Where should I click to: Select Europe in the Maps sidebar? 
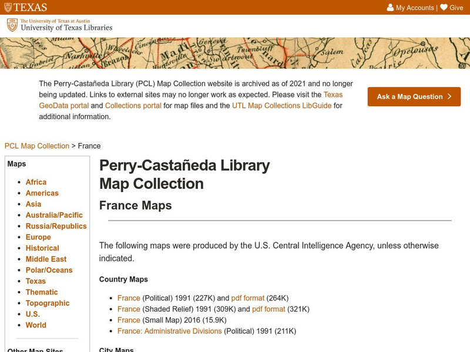point(38,237)
